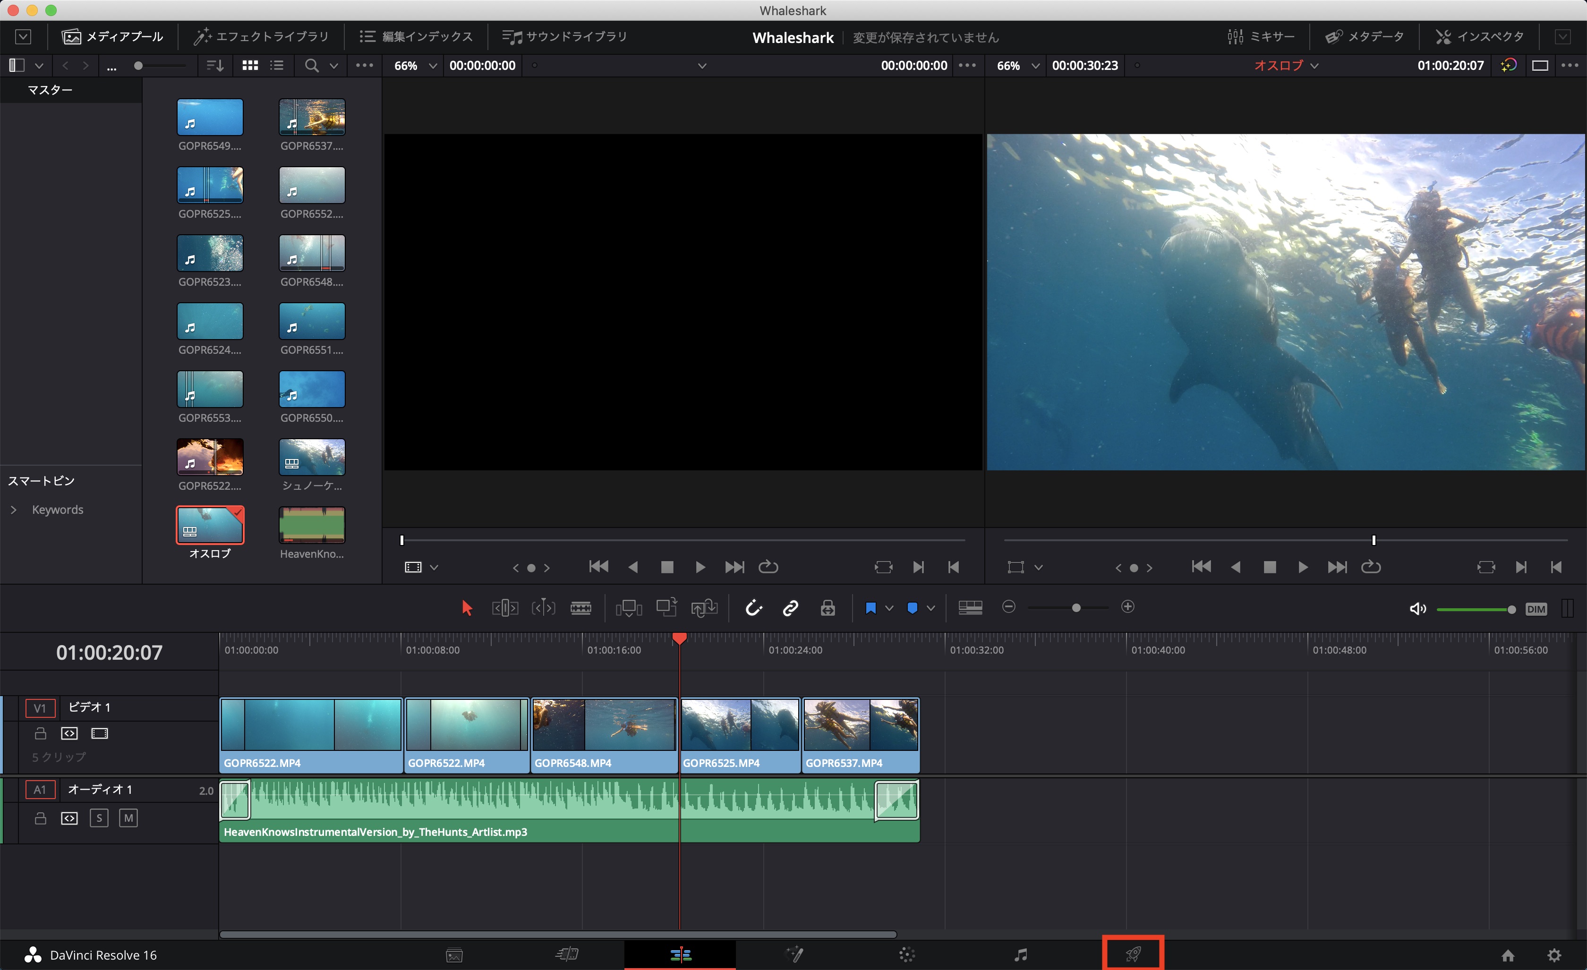
Task: Open project settings gear icon
Action: (1554, 954)
